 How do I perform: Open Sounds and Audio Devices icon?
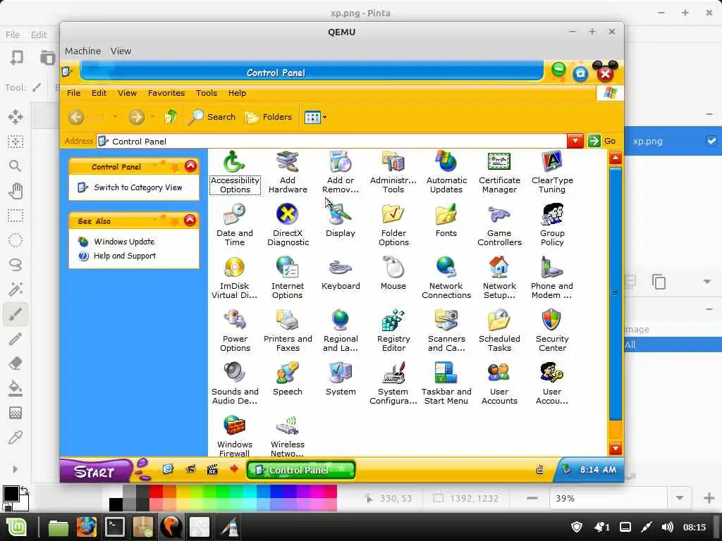tap(235, 384)
